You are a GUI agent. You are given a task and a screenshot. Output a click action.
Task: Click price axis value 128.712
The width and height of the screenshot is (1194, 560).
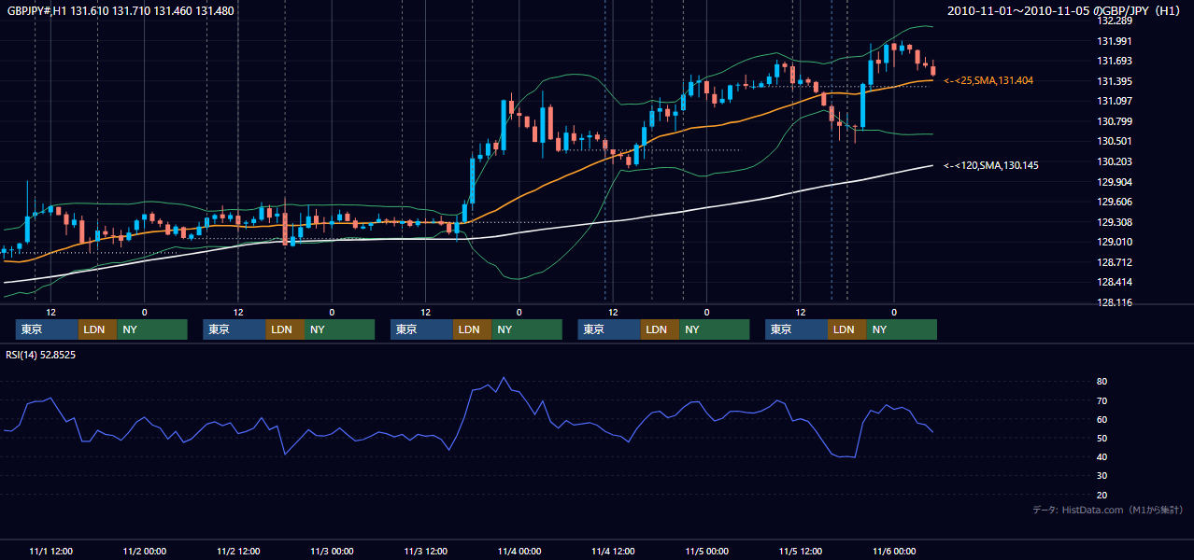pyautogui.click(x=1114, y=262)
